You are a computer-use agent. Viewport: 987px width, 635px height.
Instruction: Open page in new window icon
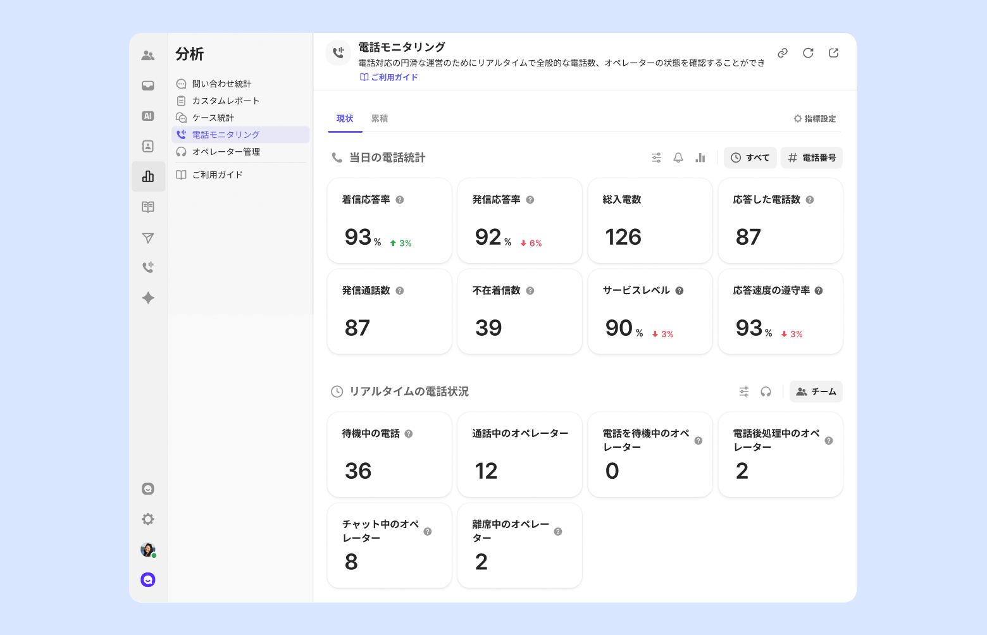pos(833,53)
